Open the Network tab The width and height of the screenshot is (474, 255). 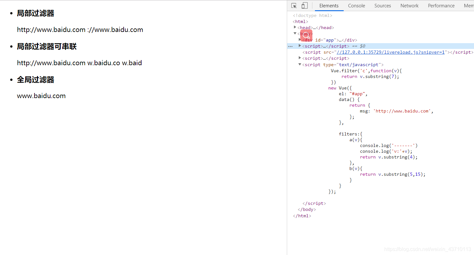(x=409, y=6)
